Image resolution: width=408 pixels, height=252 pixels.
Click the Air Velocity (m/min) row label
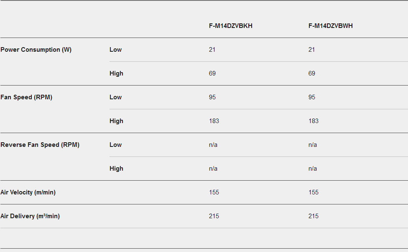coord(28,192)
